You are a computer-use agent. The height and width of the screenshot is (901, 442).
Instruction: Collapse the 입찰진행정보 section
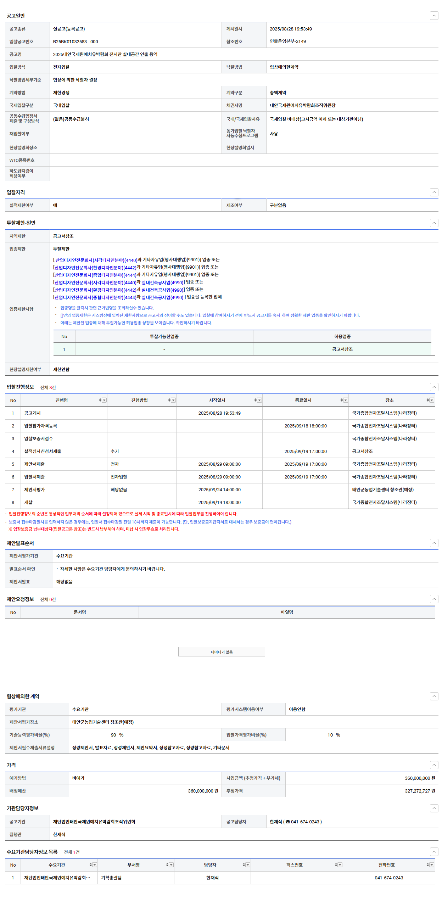tap(434, 387)
